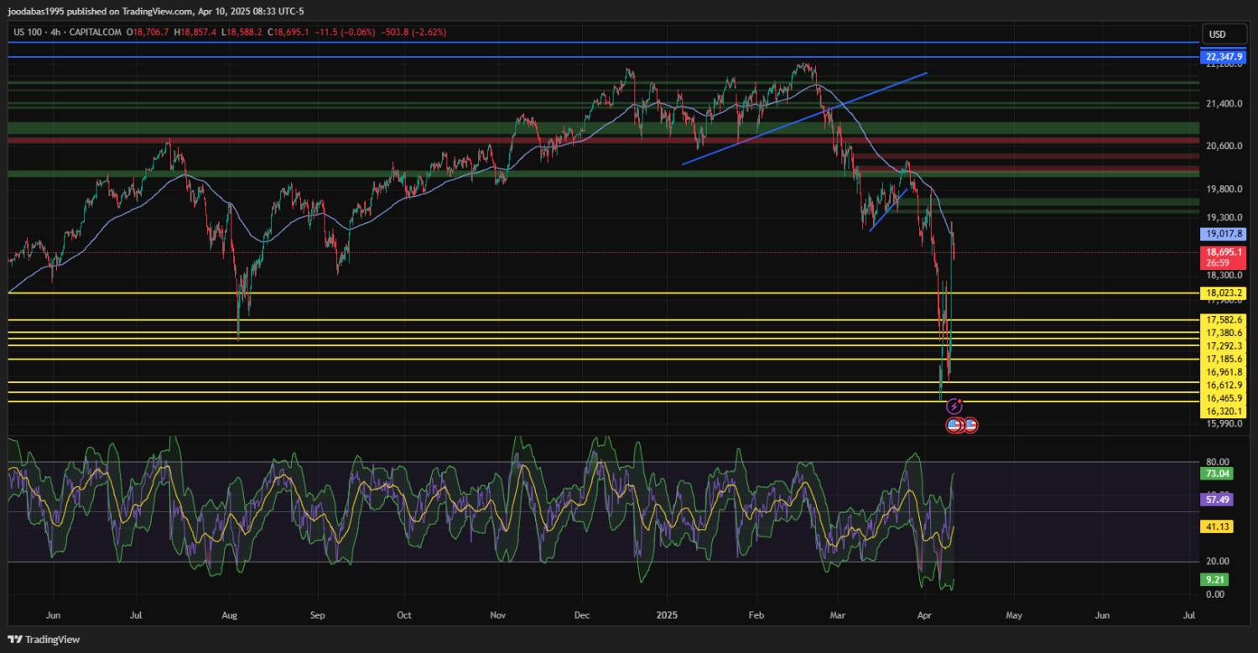Click the US 100 symbol name
1258x653 pixels.
click(x=29, y=32)
